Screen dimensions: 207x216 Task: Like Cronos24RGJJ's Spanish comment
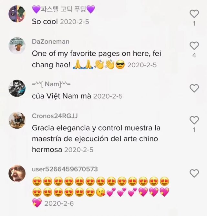coord(194,120)
